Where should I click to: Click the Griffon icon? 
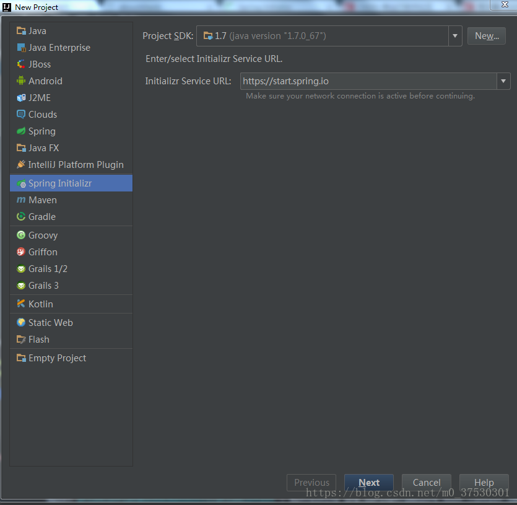21,252
